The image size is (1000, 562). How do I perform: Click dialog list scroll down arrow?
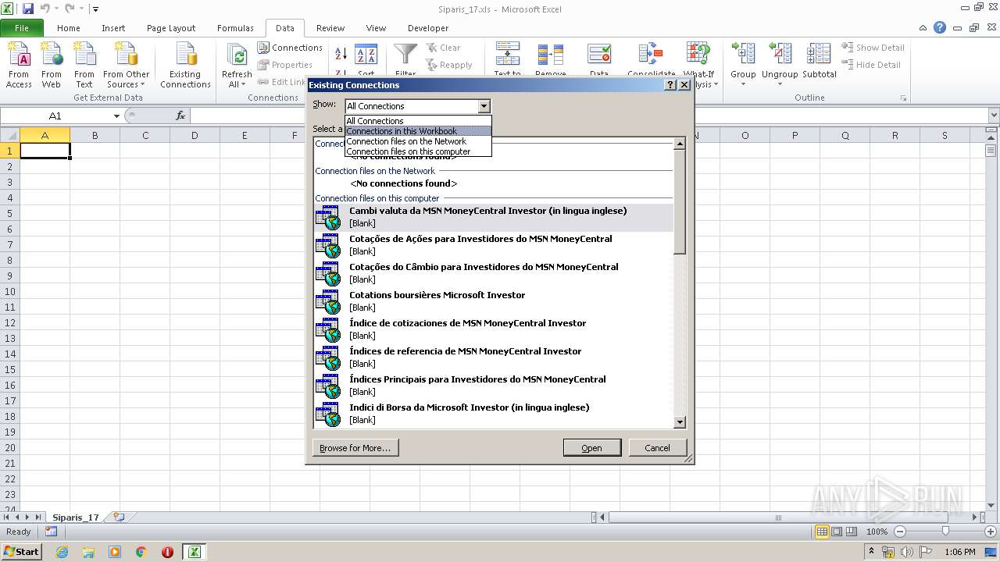tap(679, 422)
